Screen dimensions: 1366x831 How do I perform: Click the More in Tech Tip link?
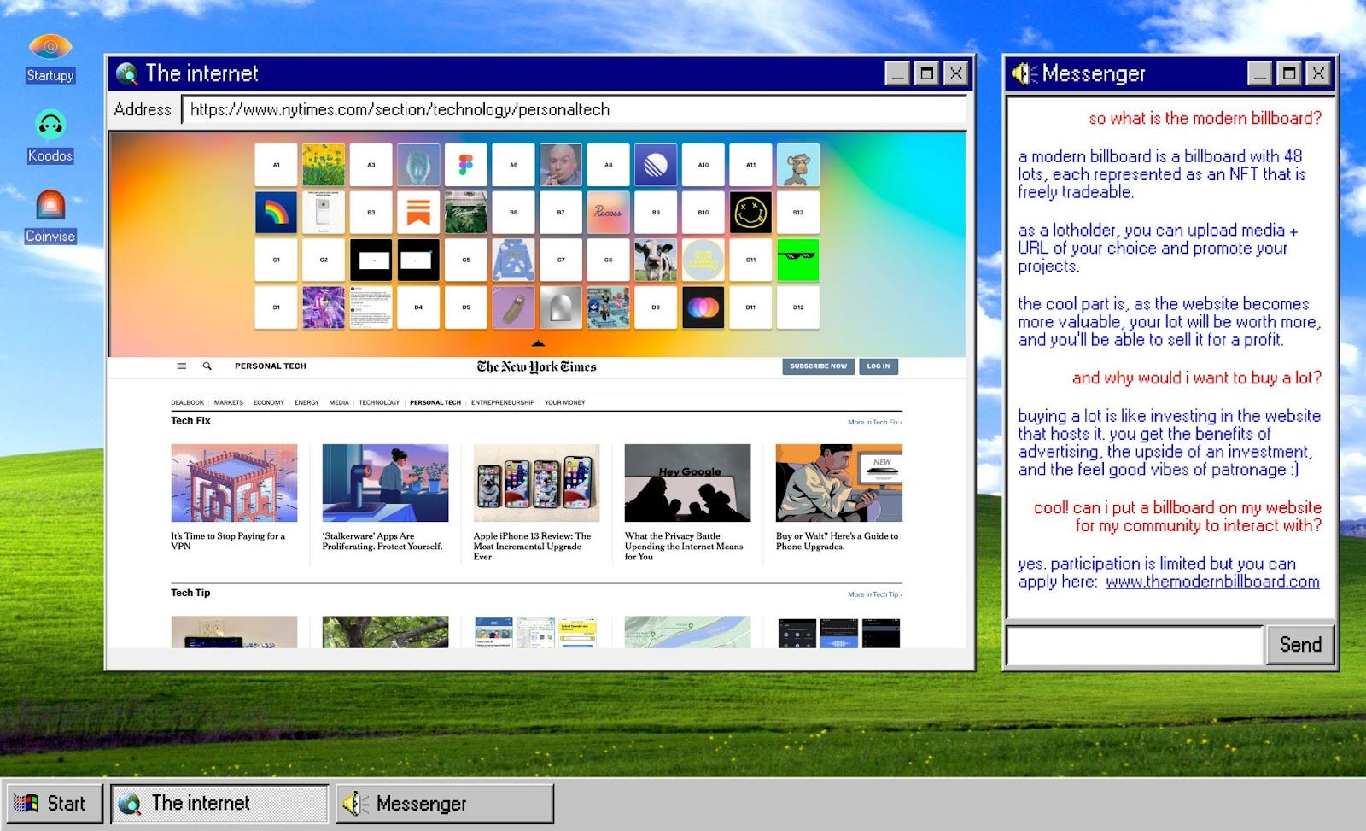(874, 594)
